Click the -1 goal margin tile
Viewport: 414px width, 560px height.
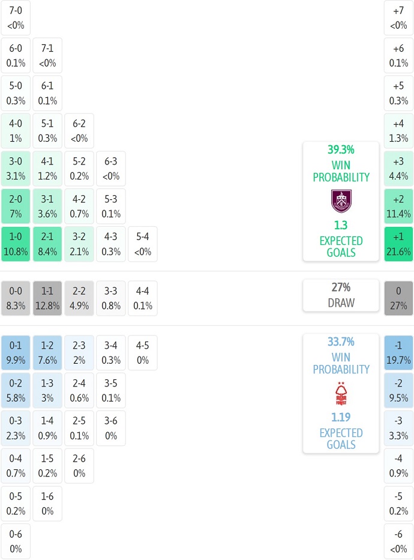click(x=398, y=353)
